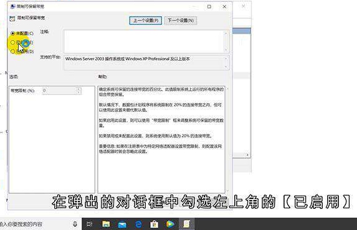Viewport: 357px width, 230px height.
Task: Click the supported platform box scrollbar up arrow
Action: 226,58
